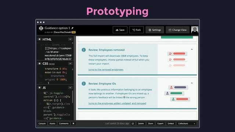Open the Collections dropdown

[x=187, y=124]
